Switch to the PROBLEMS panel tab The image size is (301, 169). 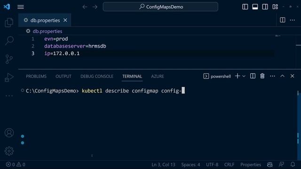[x=36, y=76]
